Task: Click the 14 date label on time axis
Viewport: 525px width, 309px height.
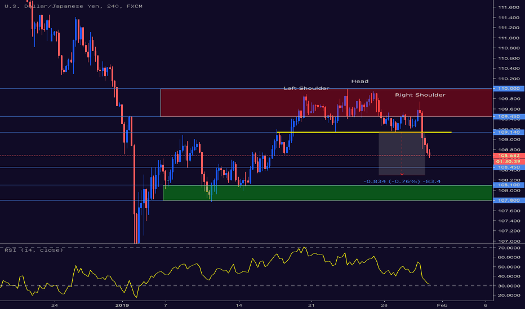Action: (x=239, y=305)
